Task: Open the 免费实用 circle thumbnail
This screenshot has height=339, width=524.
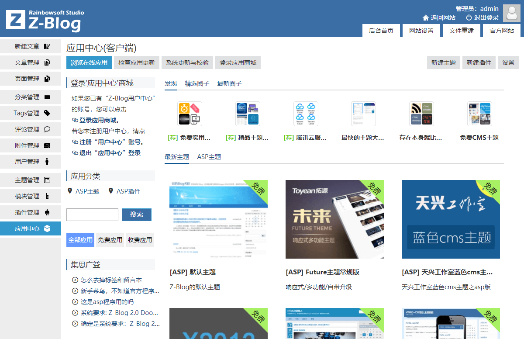Action: [x=190, y=114]
